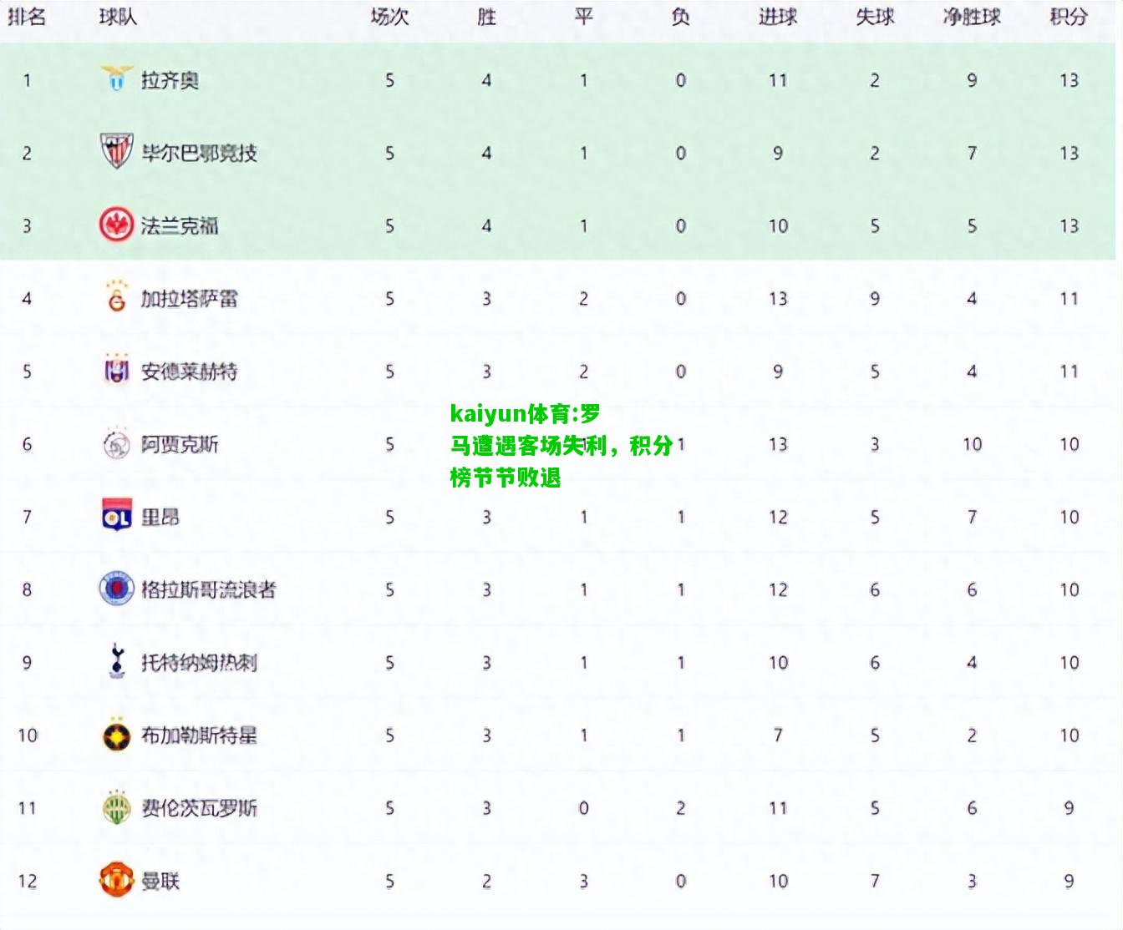Viewport: 1123px width, 930px height.
Task: Open the 格拉斯哥流浪者 team name link
Action: click(208, 589)
